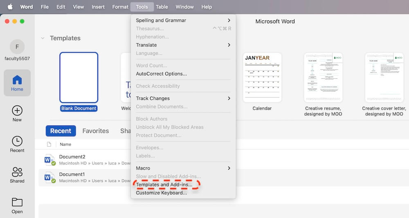This screenshot has height=218, width=409.
Task: Open the Edit menu
Action: point(61,7)
